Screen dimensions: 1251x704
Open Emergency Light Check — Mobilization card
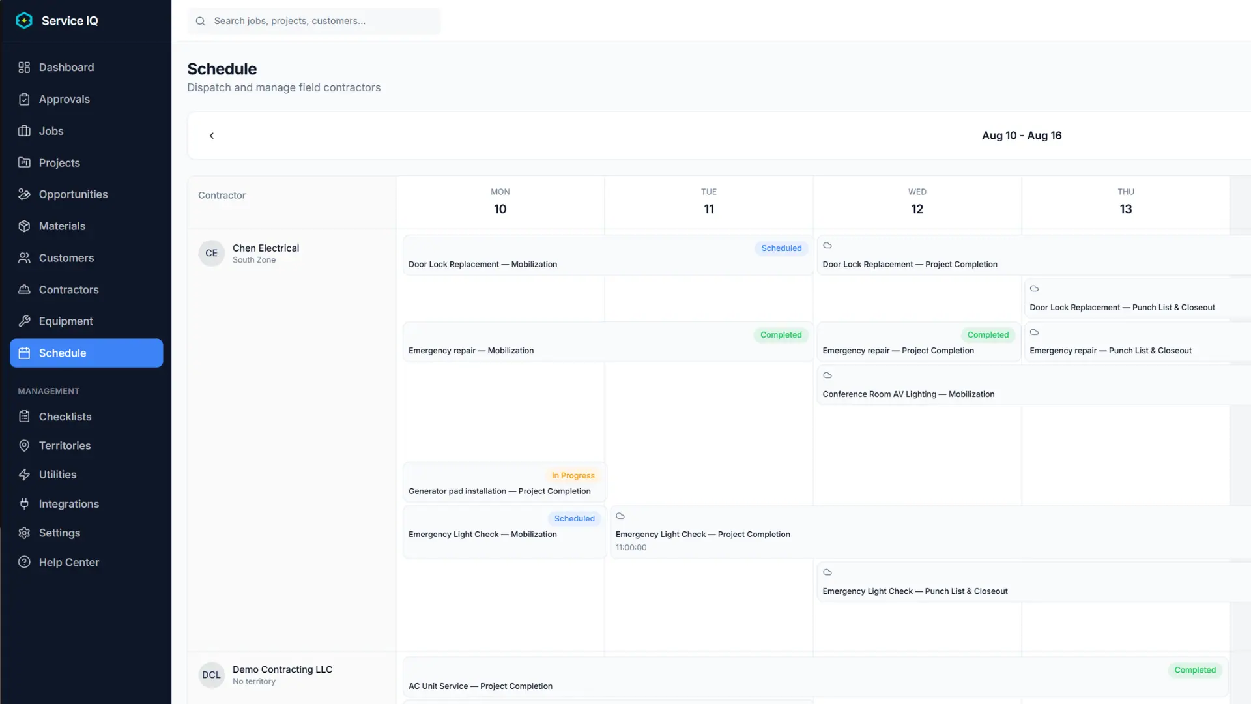pyautogui.click(x=505, y=532)
